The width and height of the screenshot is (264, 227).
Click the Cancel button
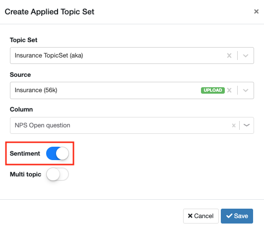tap(200, 216)
